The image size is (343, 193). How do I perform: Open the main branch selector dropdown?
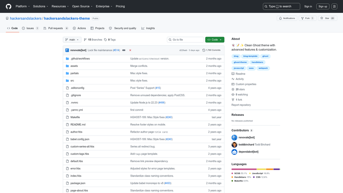pyautogui.click(x=72, y=39)
